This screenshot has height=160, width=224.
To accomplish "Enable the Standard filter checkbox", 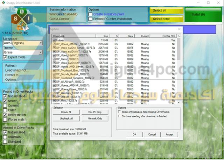I will point(5,142).
